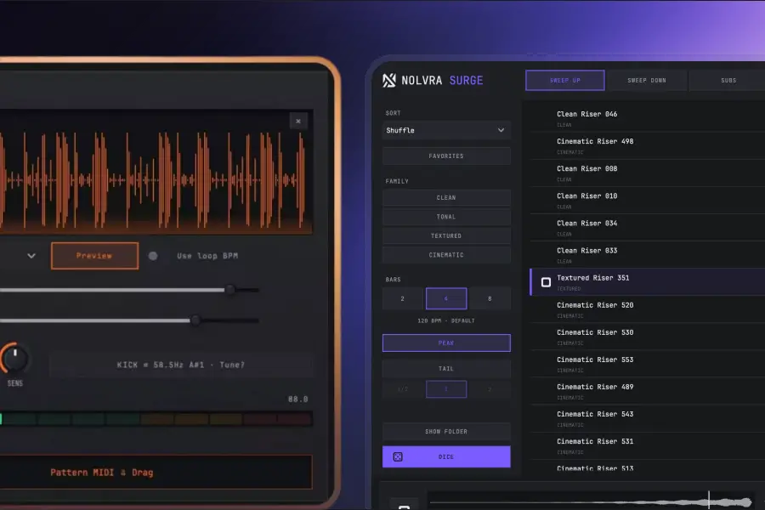
Task: Select Cinematic Riser 498
Action: (647, 145)
